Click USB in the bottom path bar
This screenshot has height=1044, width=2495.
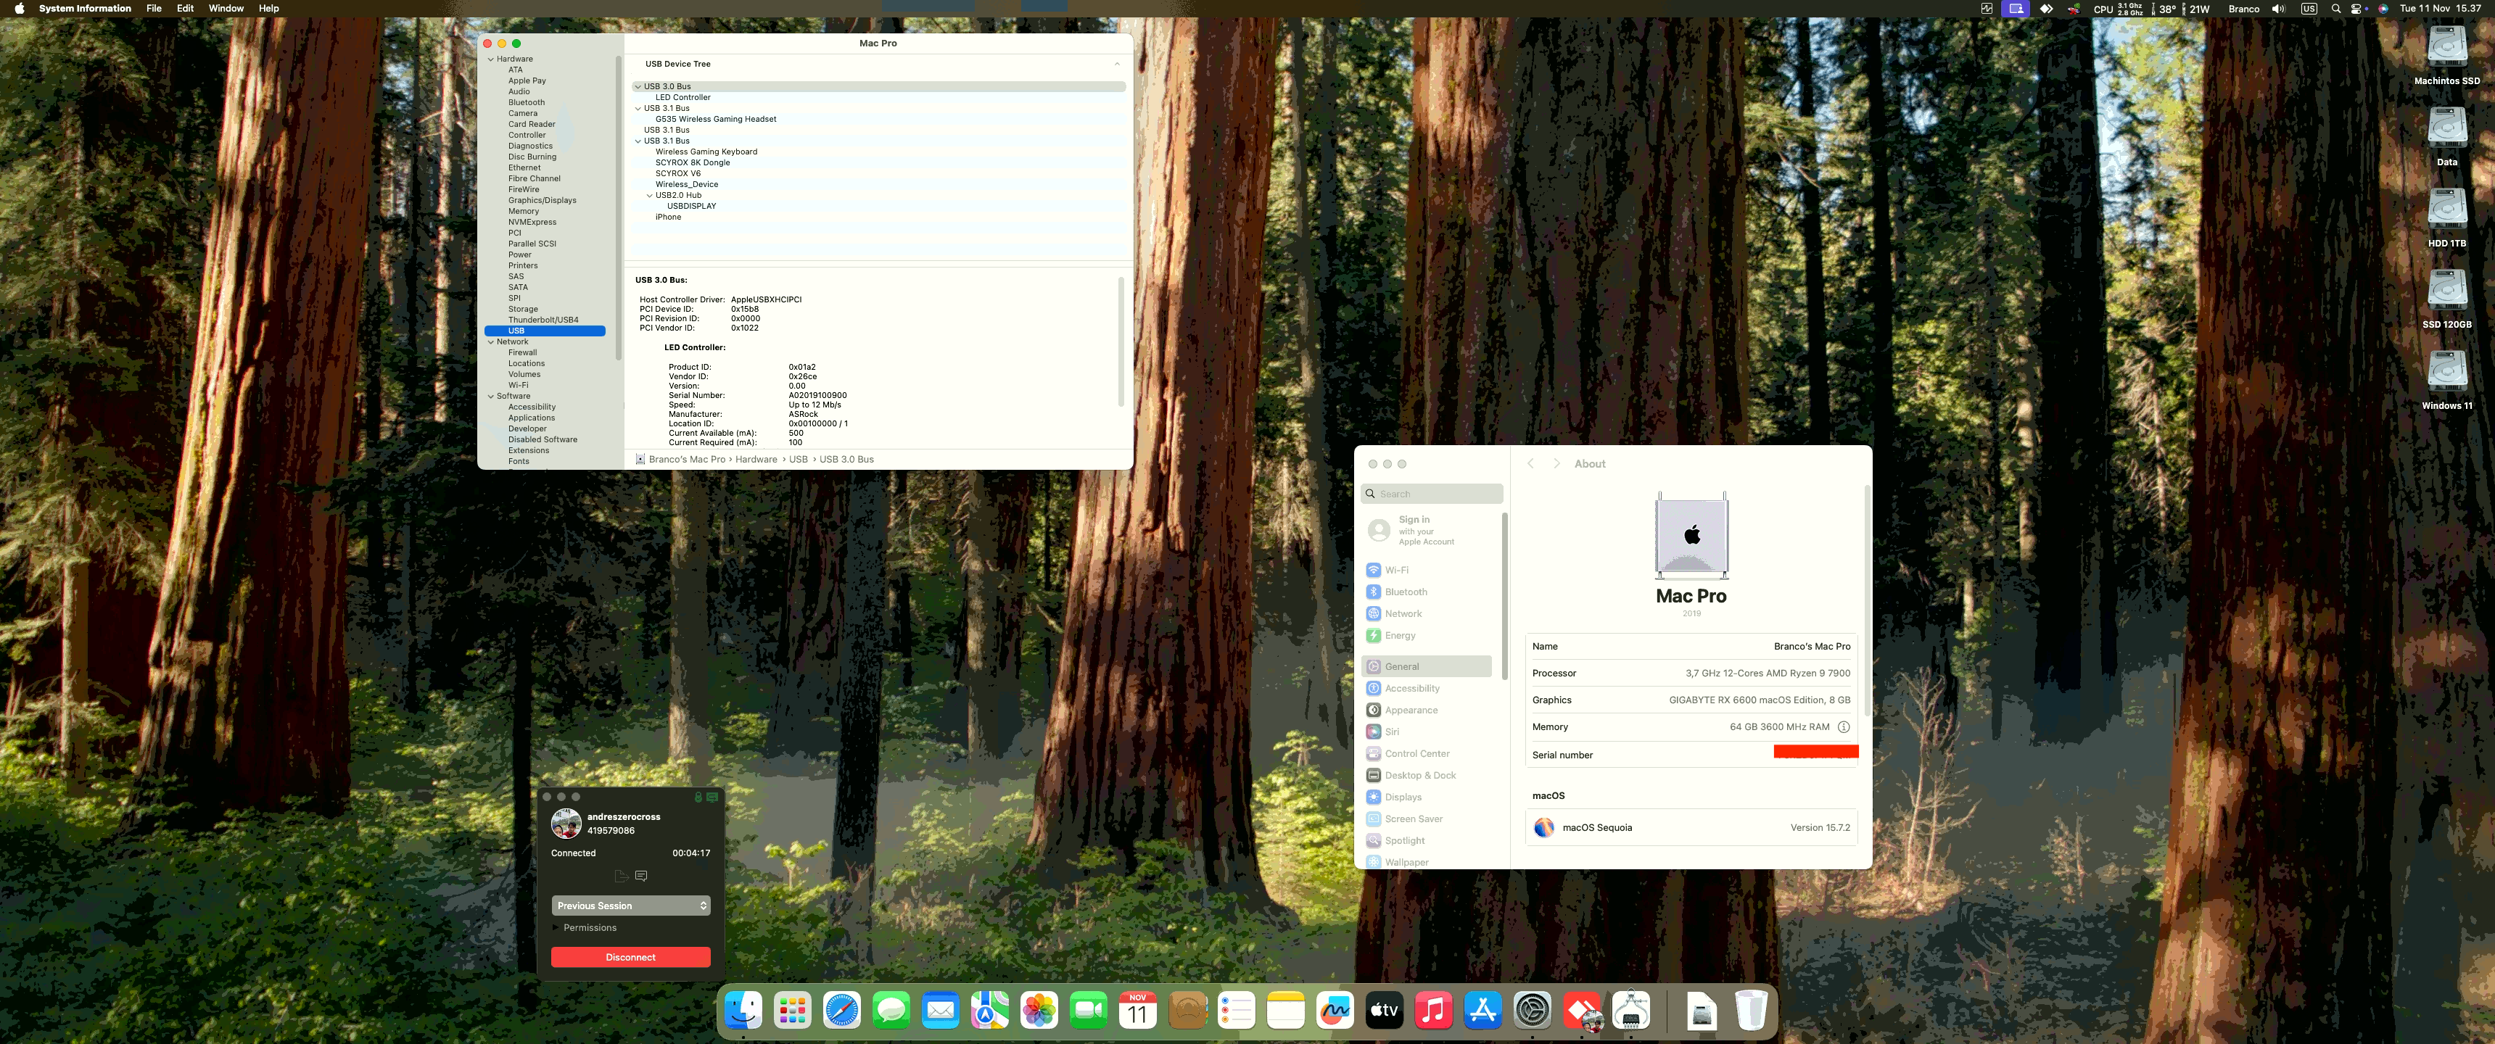798,459
